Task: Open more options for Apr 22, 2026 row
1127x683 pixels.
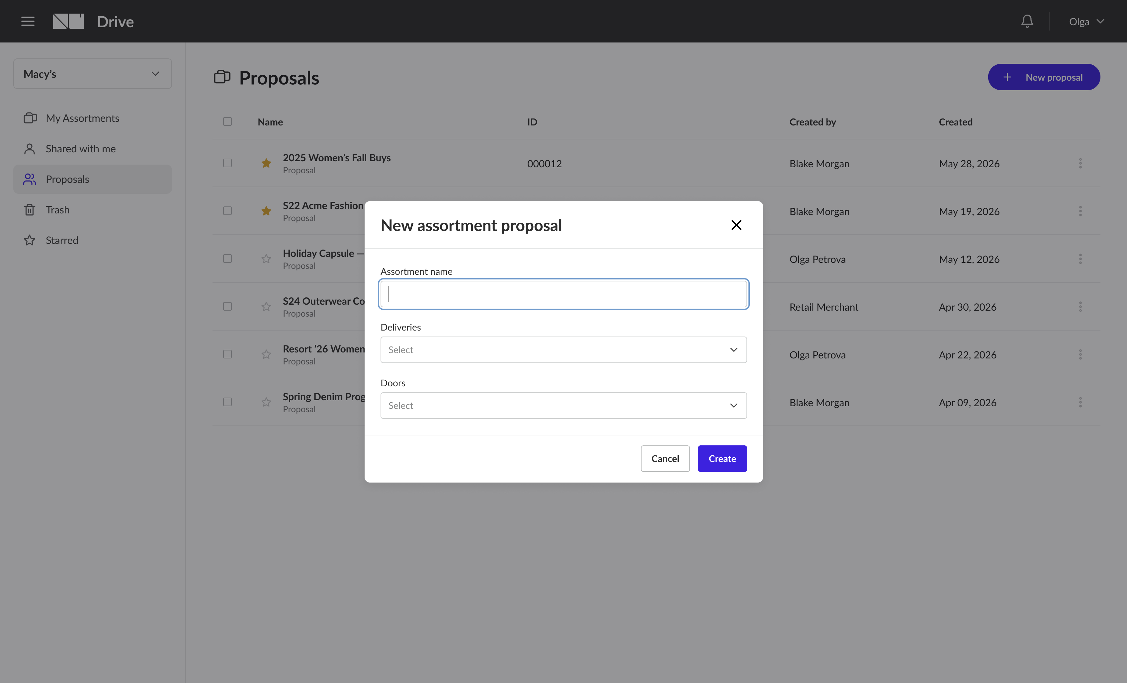Action: (1081, 354)
